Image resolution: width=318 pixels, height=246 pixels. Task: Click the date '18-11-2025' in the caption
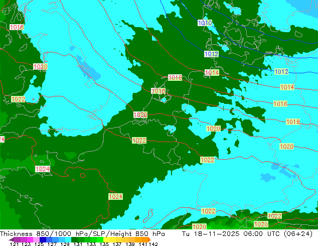217,234
